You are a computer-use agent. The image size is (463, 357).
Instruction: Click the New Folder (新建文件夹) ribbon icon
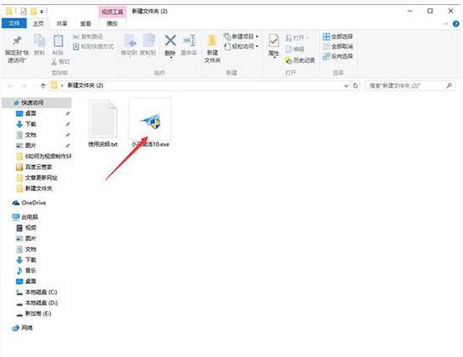[212, 40]
